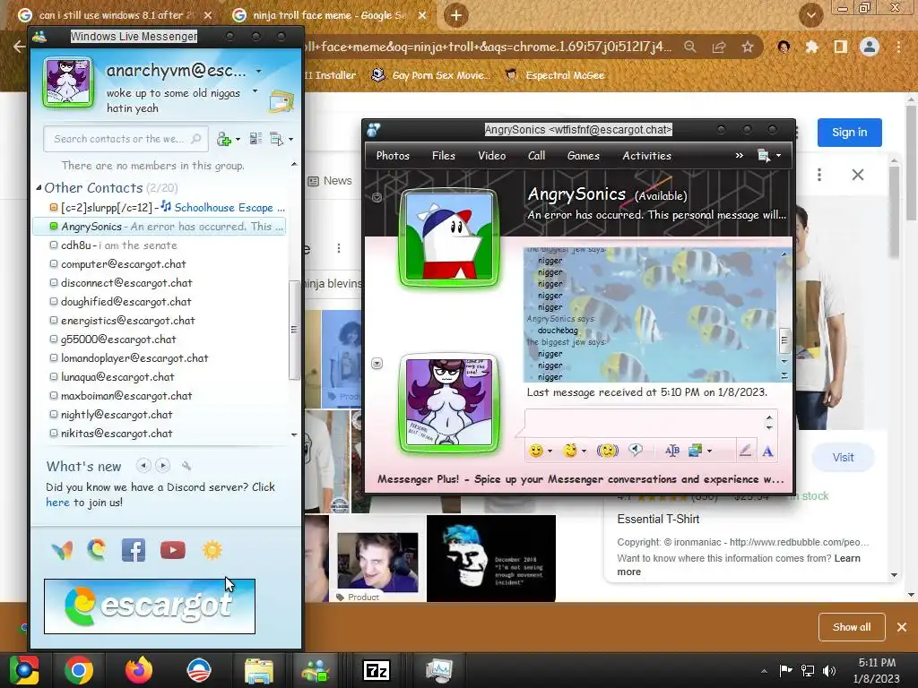Show hidden system tray icons arrow

pyautogui.click(x=764, y=671)
